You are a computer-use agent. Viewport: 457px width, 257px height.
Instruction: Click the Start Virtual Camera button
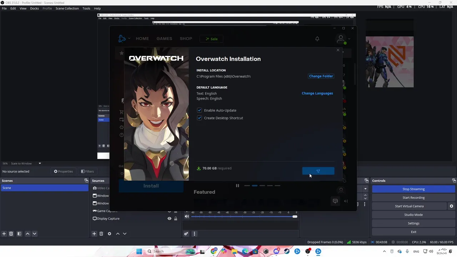409,206
